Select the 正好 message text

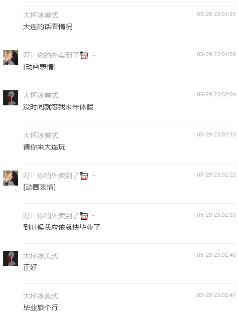30,267
